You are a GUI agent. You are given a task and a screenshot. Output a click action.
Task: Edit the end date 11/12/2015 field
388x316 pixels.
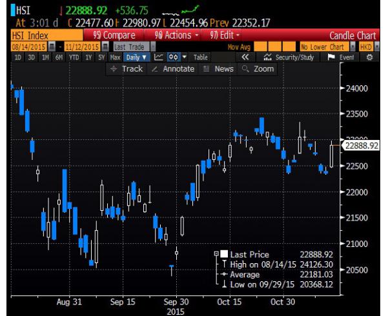(x=83, y=46)
